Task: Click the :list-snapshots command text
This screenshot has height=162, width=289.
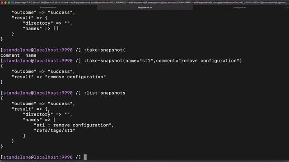Action: click(x=104, y=93)
